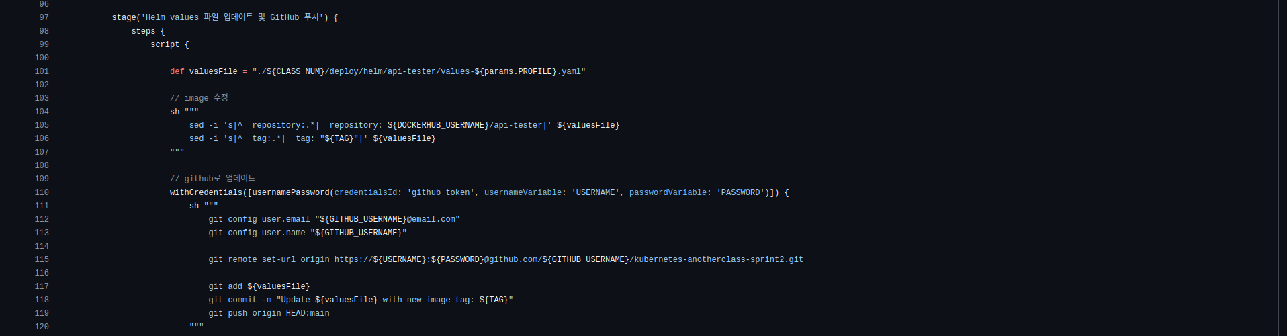Click the 'git commit -m' command line
1287x336 pixels.
[x=240, y=300]
